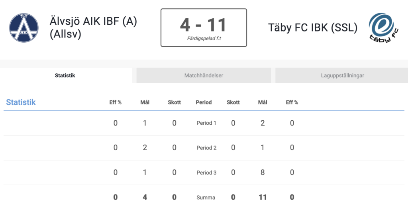The image size is (408, 206).
Task: Click the left Eff % column header
Action: click(115, 102)
